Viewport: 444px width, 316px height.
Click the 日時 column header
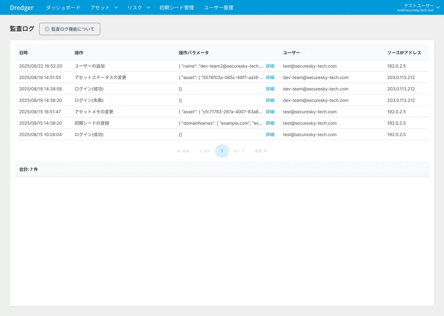[24, 53]
